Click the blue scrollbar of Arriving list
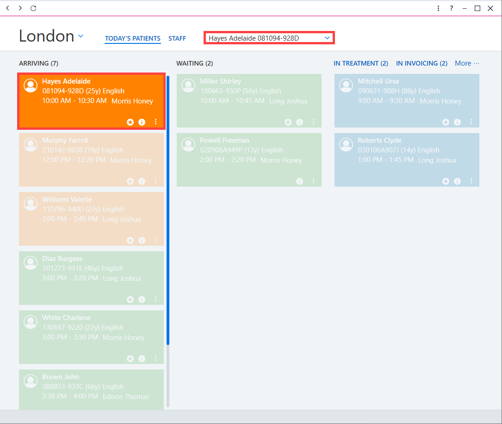502x424 pixels. tap(168, 210)
